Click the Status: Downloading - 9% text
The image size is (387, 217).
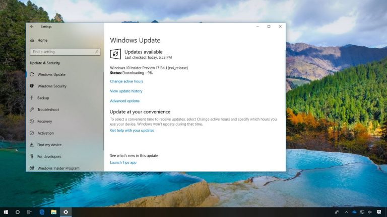click(x=132, y=73)
